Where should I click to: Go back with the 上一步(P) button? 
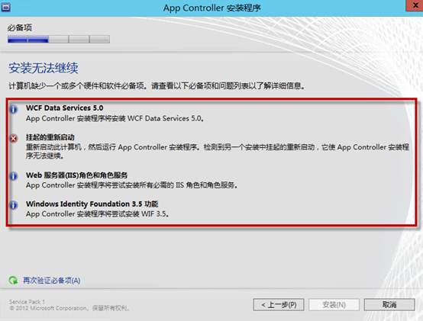coord(279,304)
